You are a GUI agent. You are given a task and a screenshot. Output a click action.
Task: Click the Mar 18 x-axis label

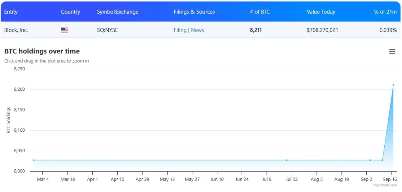(68, 179)
